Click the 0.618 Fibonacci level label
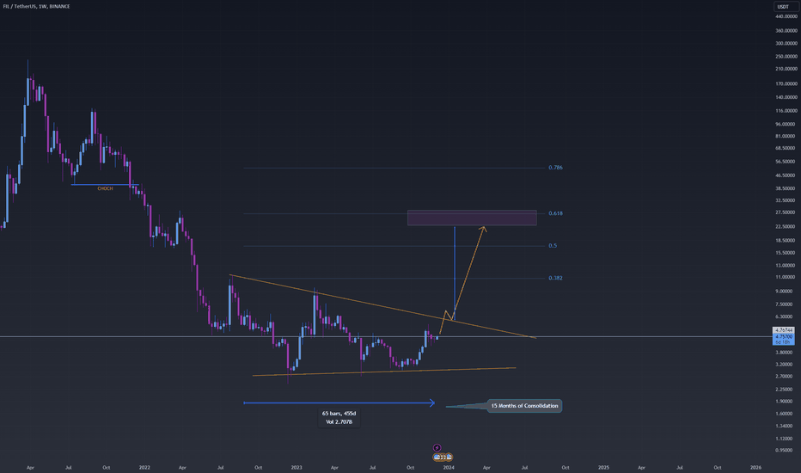This screenshot has height=473, width=801. (555, 212)
